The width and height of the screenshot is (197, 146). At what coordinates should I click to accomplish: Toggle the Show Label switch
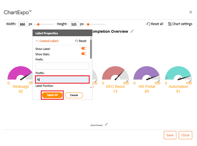pyautogui.click(x=84, y=48)
